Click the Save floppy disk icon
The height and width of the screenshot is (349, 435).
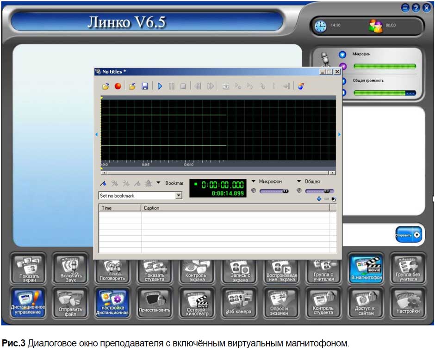[145, 86]
